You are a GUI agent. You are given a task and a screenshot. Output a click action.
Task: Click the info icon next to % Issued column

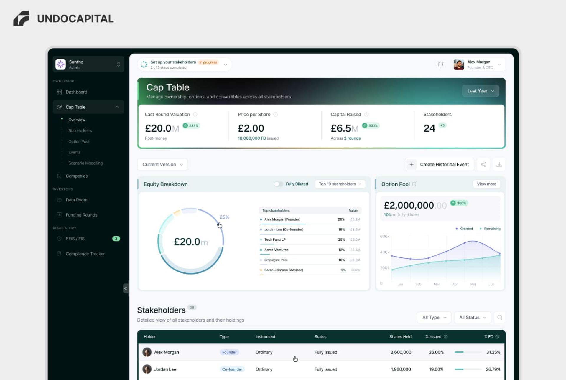coord(445,336)
